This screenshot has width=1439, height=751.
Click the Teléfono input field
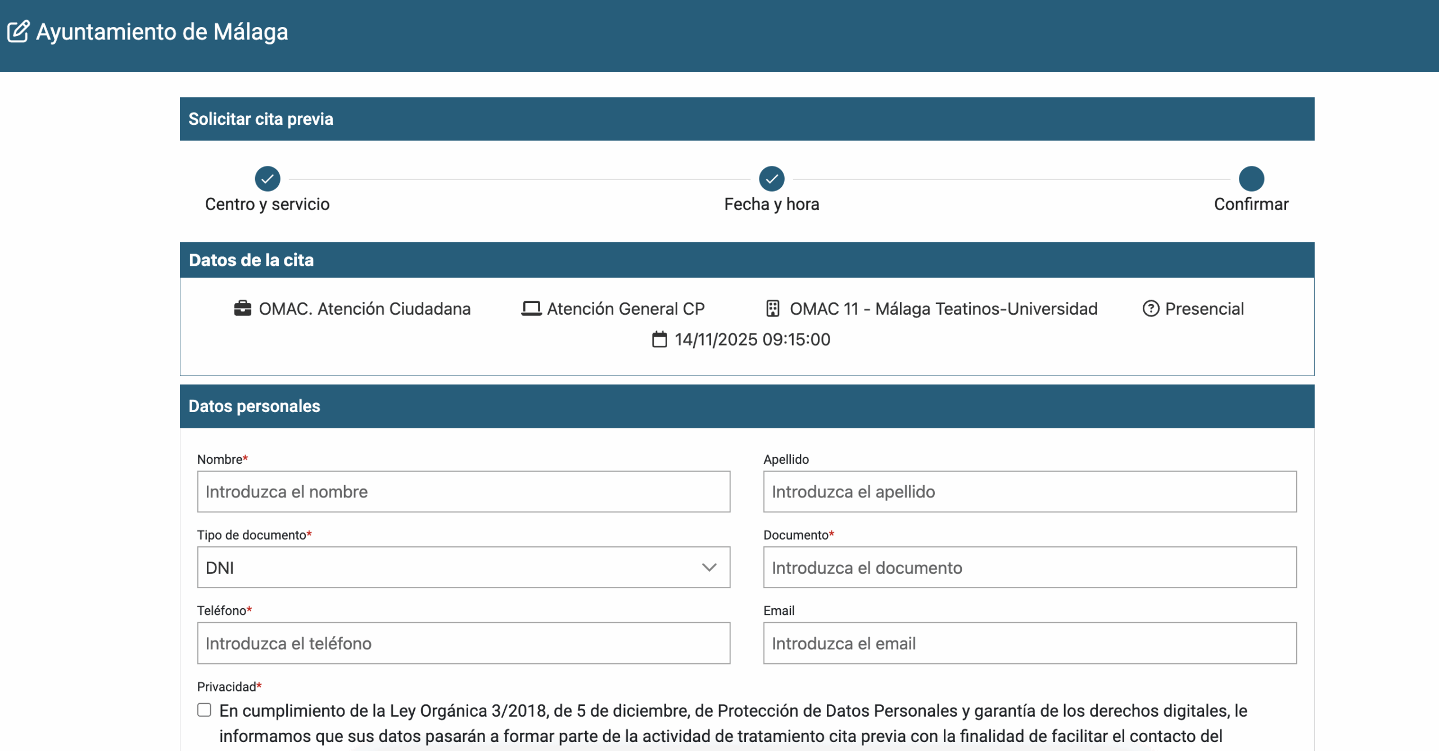click(463, 643)
